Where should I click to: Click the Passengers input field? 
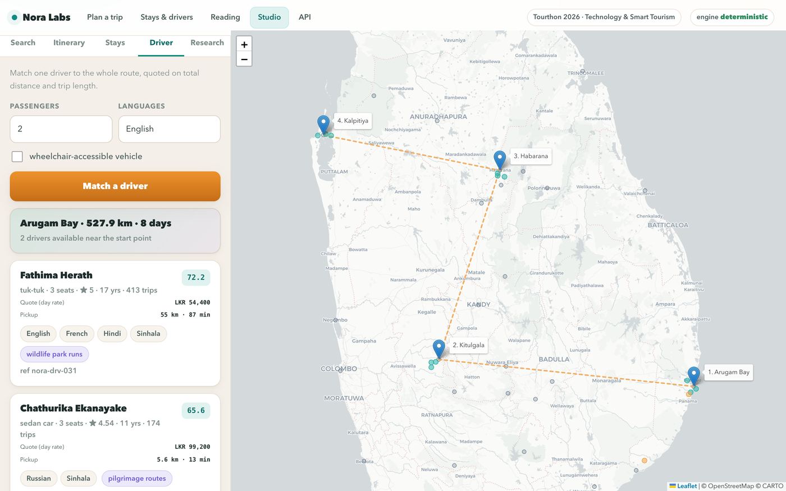point(61,129)
